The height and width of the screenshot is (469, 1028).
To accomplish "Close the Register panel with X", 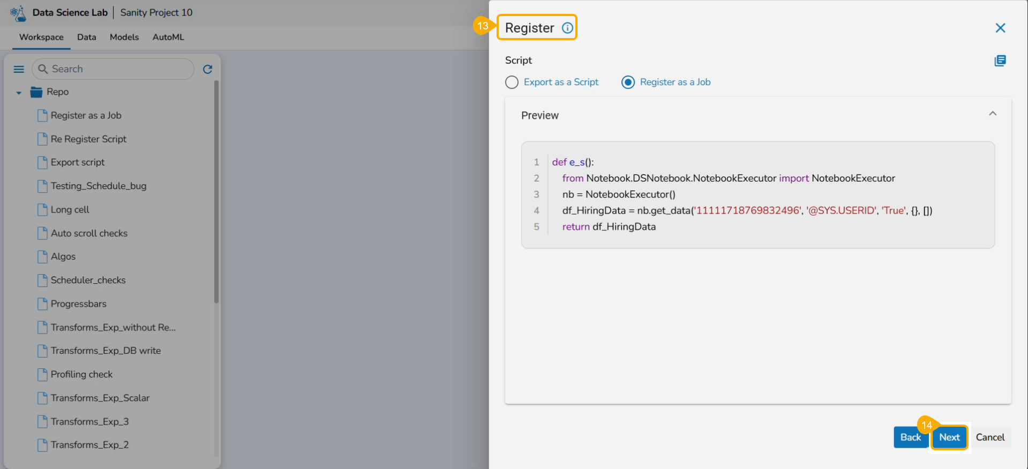I will (1000, 28).
